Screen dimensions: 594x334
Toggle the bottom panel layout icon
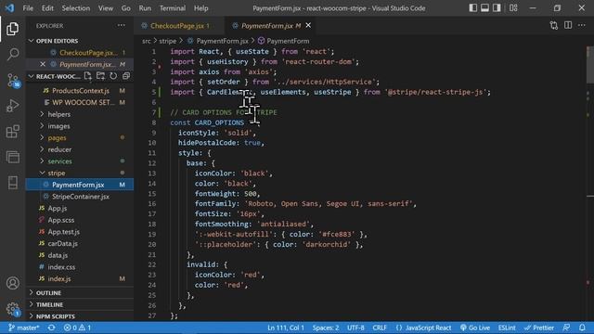pos(484,8)
